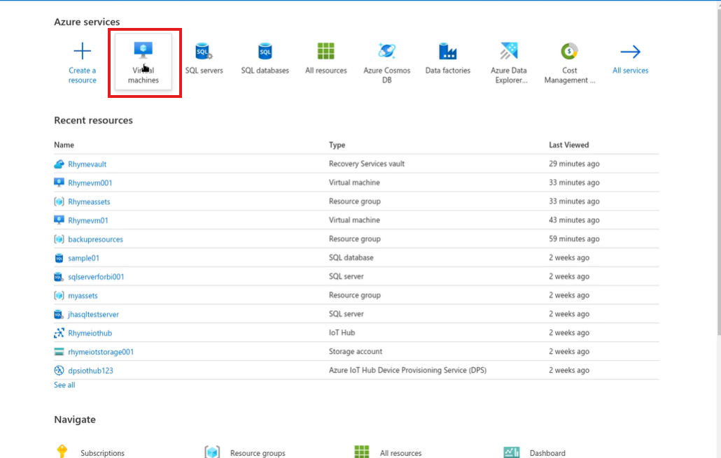Viewport: 721px width, 458px height.
Task: Click the Rhymevm01 virtual machine icon
Action: 59,220
